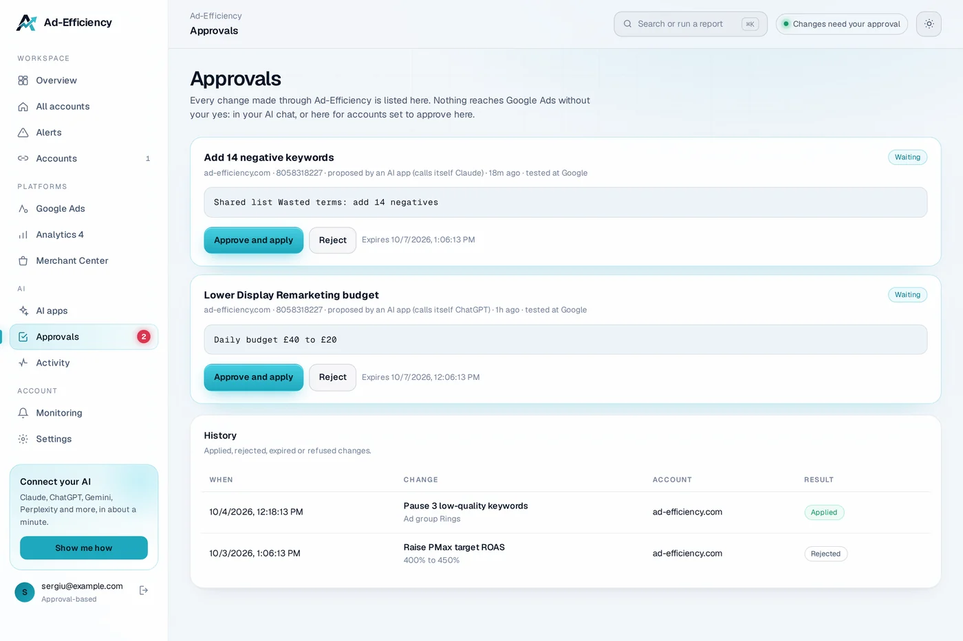Toggle the light/dark theme sun button

tap(929, 24)
